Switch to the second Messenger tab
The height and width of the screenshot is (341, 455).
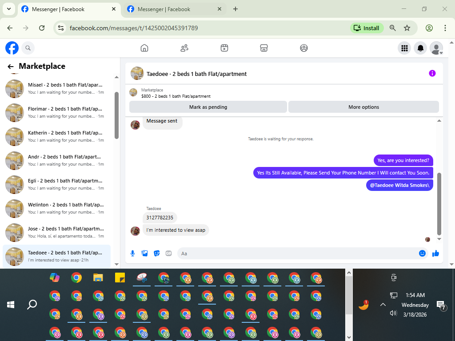[174, 9]
